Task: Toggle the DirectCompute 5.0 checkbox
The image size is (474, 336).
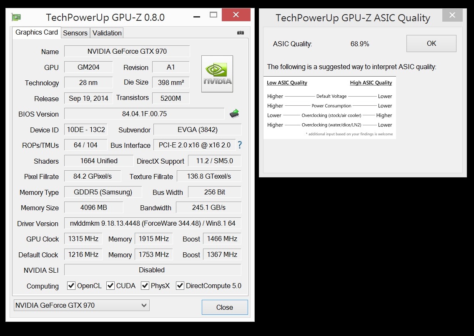Action: (x=180, y=286)
